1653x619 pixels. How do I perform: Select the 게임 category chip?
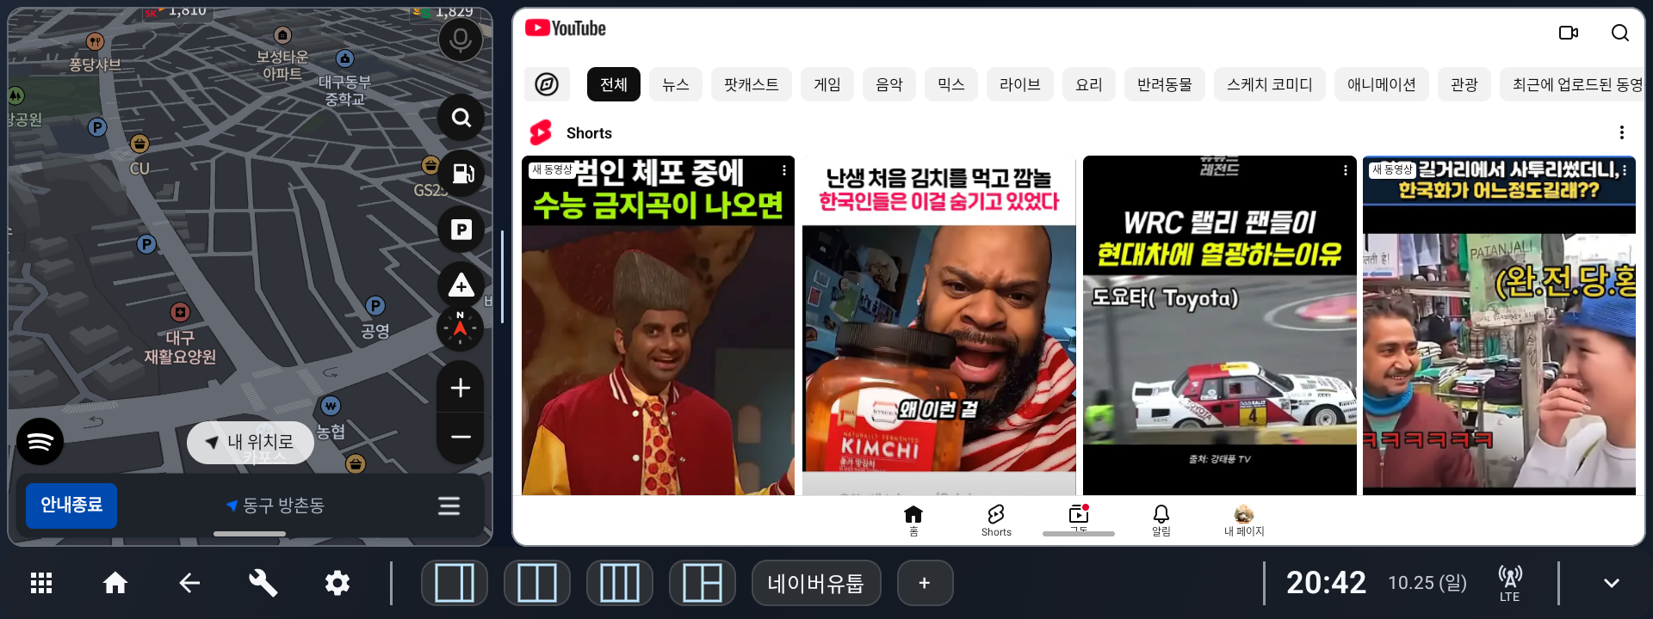point(827,84)
